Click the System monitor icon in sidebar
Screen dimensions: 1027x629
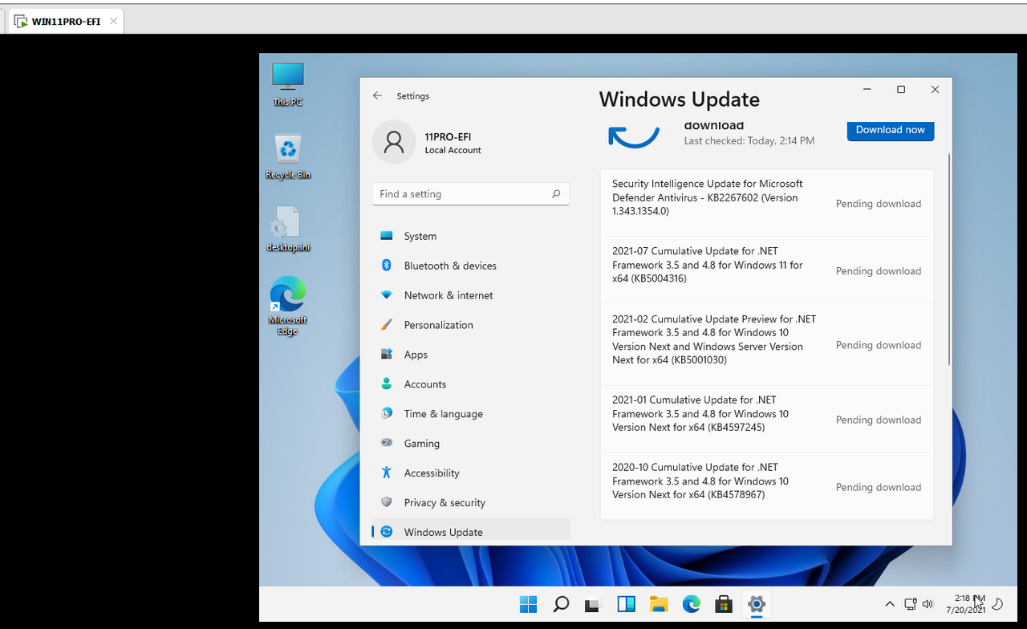[387, 236]
